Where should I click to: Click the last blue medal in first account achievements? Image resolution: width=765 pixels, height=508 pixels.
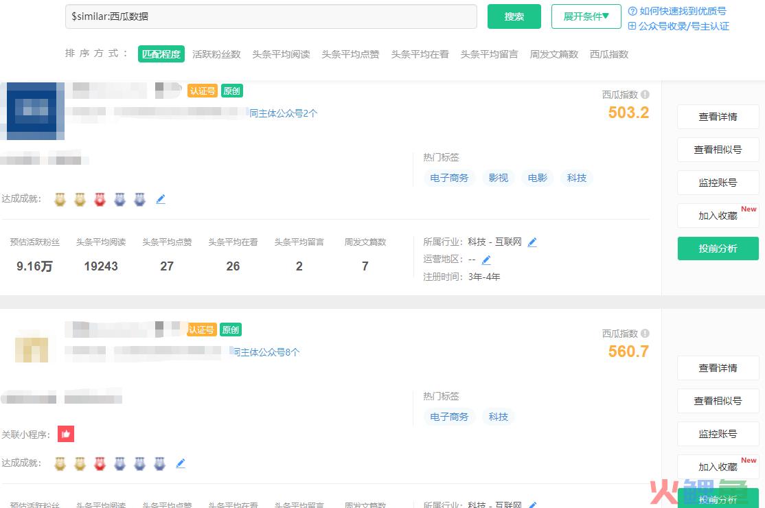coord(139,199)
